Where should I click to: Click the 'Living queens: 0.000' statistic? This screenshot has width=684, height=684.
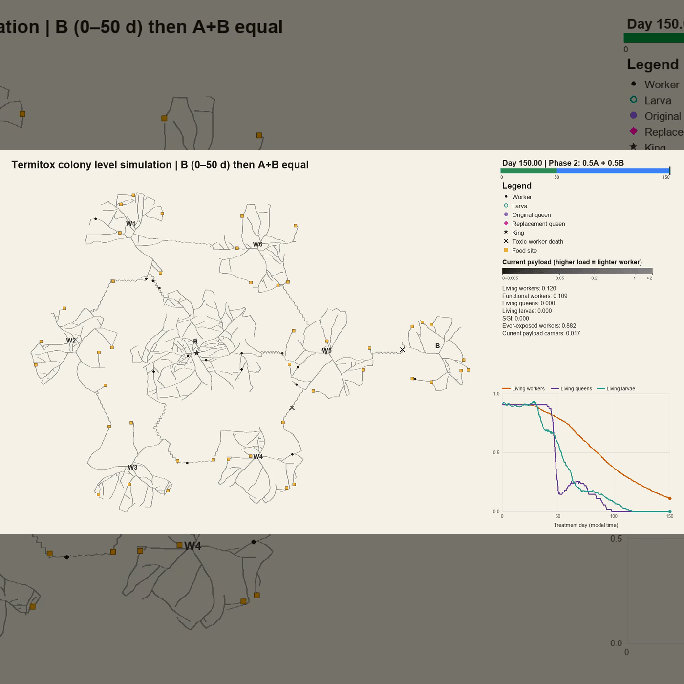(529, 303)
